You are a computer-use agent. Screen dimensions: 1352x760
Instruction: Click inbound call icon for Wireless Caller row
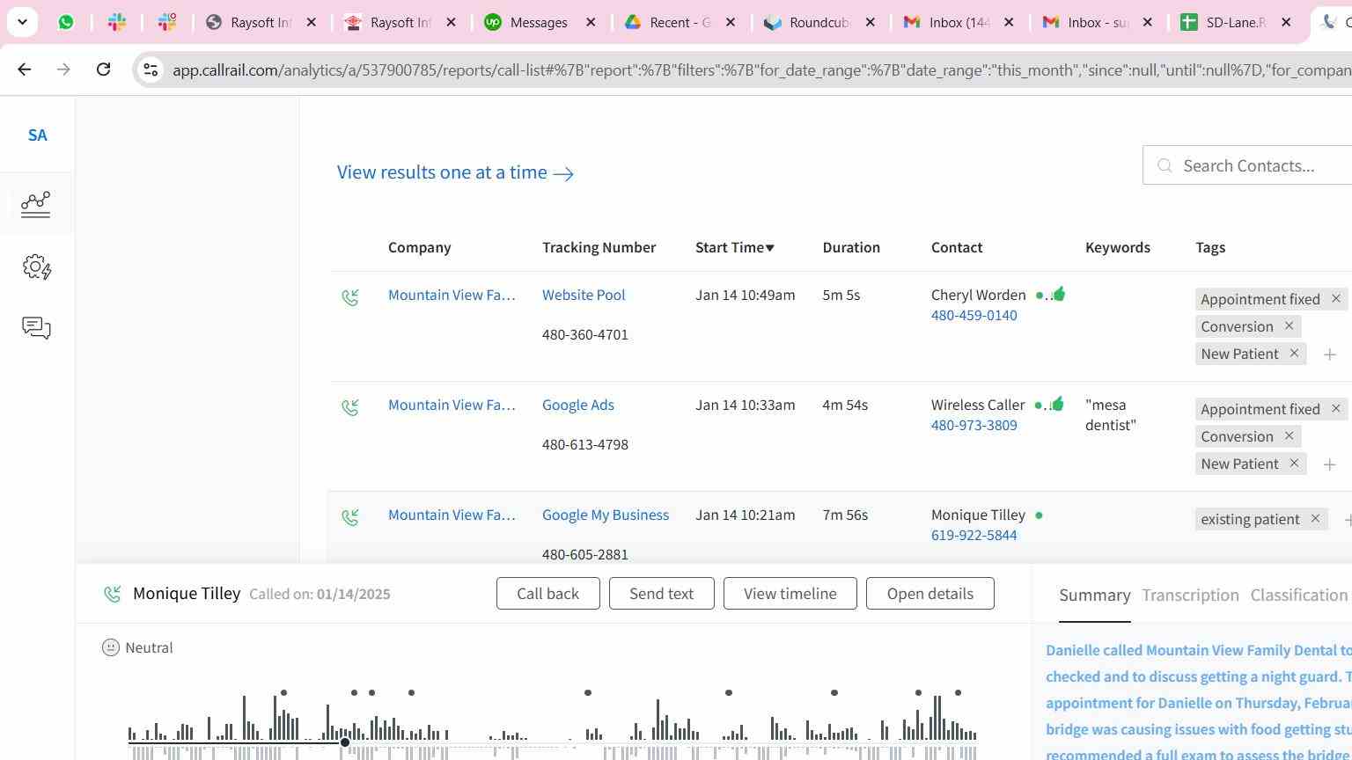[x=350, y=407]
